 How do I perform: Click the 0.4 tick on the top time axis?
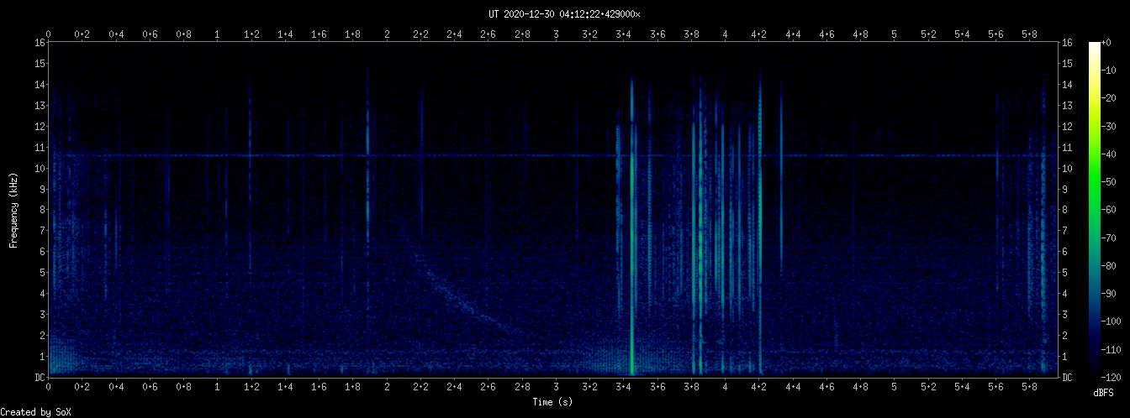[x=116, y=34]
